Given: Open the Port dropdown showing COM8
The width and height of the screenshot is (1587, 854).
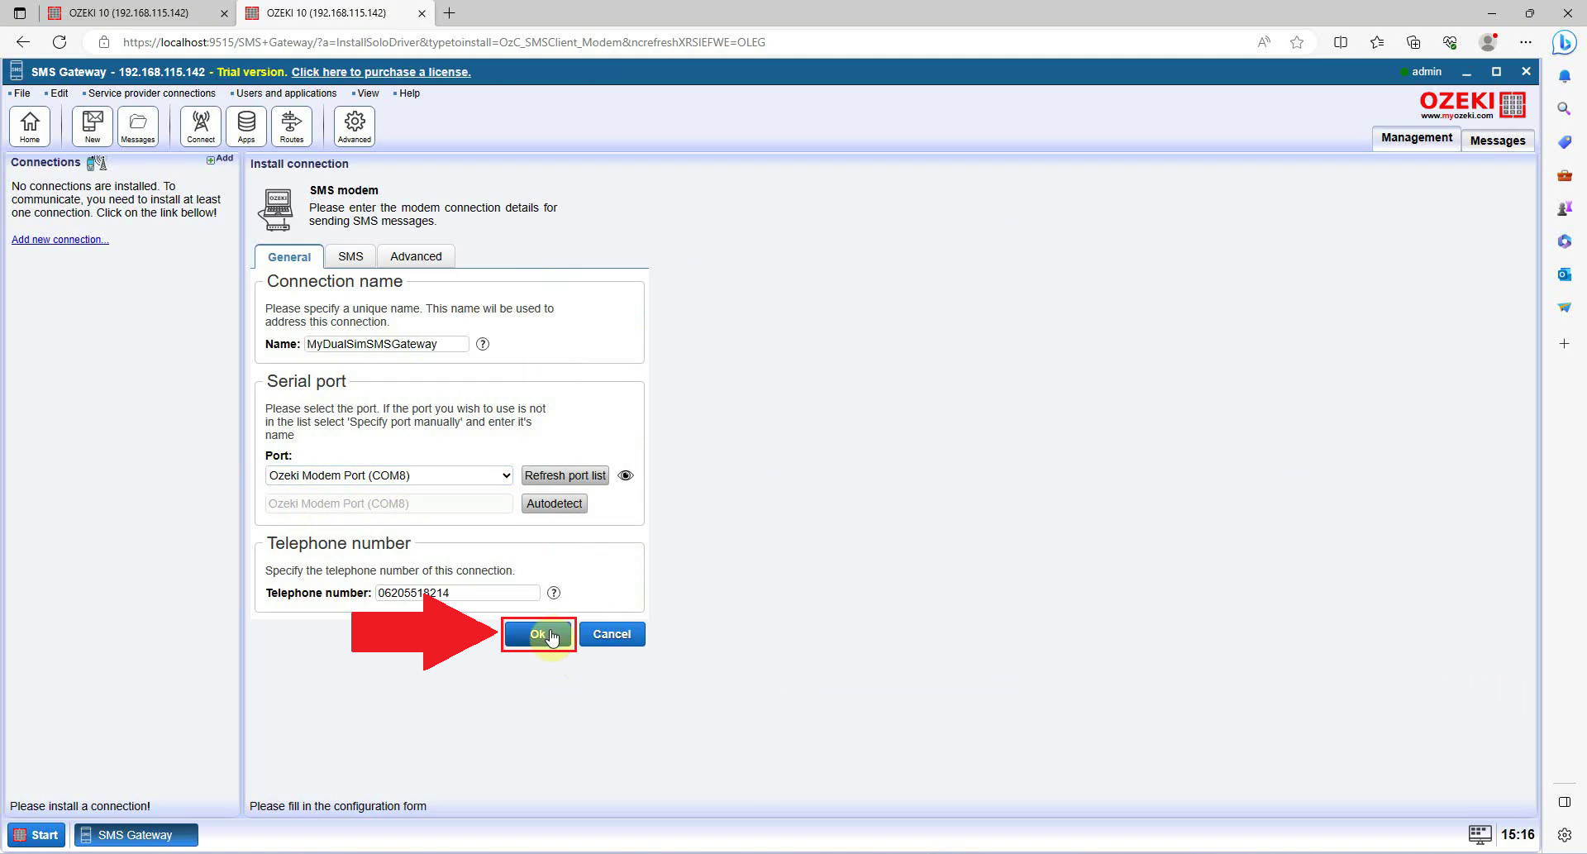Looking at the screenshot, I should (389, 475).
